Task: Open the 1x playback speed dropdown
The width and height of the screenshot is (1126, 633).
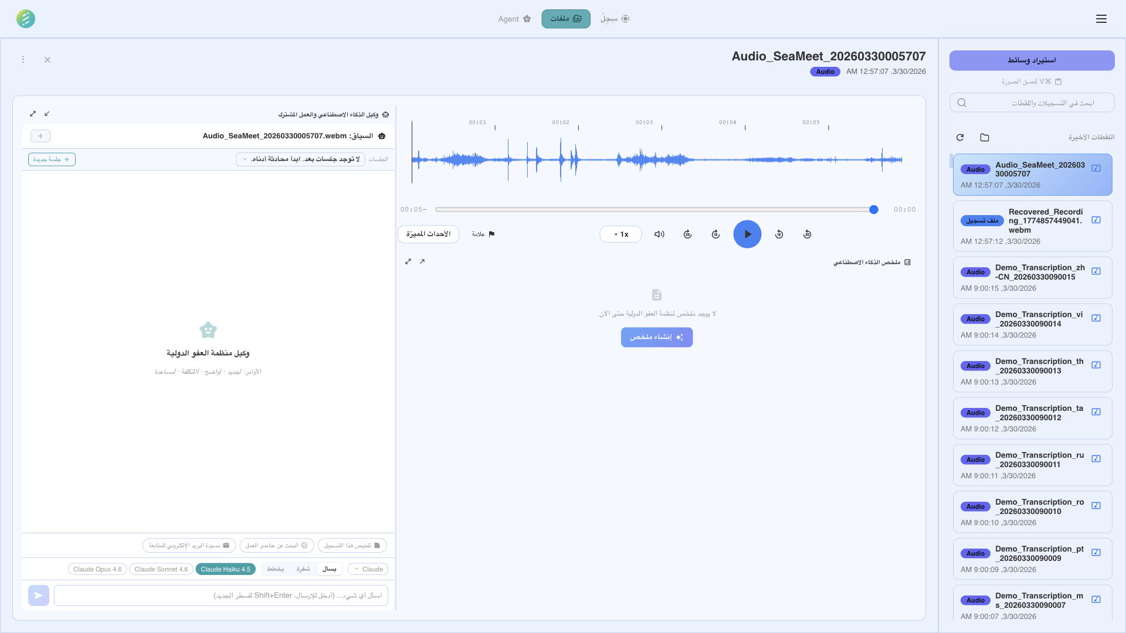Action: point(620,234)
